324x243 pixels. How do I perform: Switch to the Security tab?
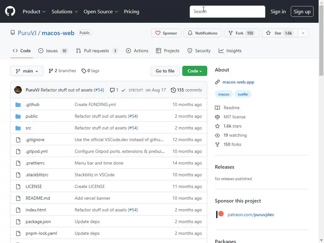(x=199, y=51)
